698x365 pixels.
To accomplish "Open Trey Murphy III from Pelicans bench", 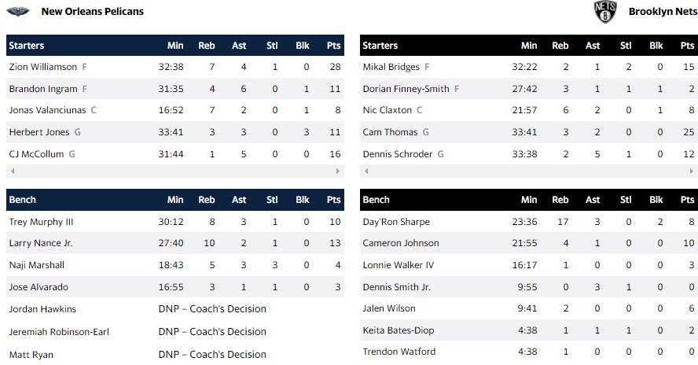I will point(41,222).
